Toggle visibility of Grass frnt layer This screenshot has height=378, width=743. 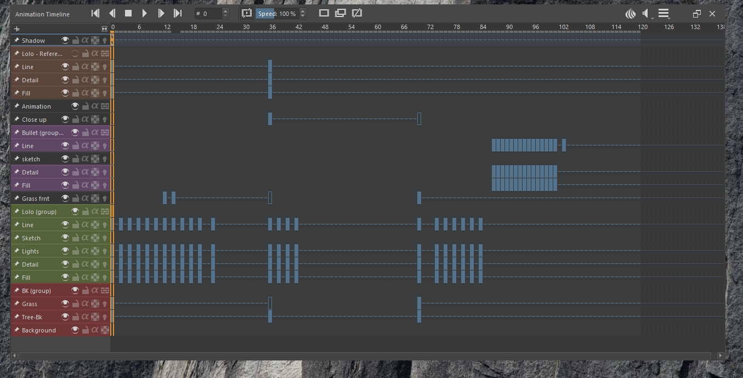click(65, 199)
